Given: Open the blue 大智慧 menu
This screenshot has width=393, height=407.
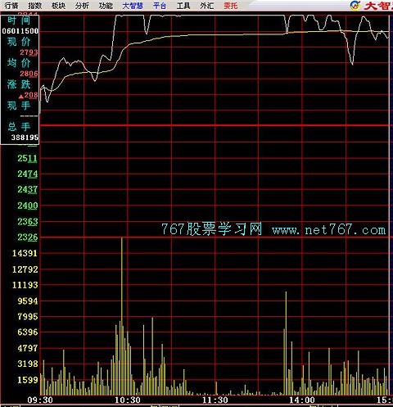Looking at the screenshot, I should tap(133, 6).
